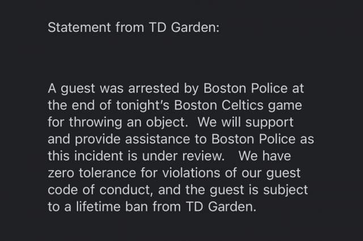This screenshot has width=363, height=241.
Task: Click the 'Statement from TD Garden:' heading
Action: (133, 27)
